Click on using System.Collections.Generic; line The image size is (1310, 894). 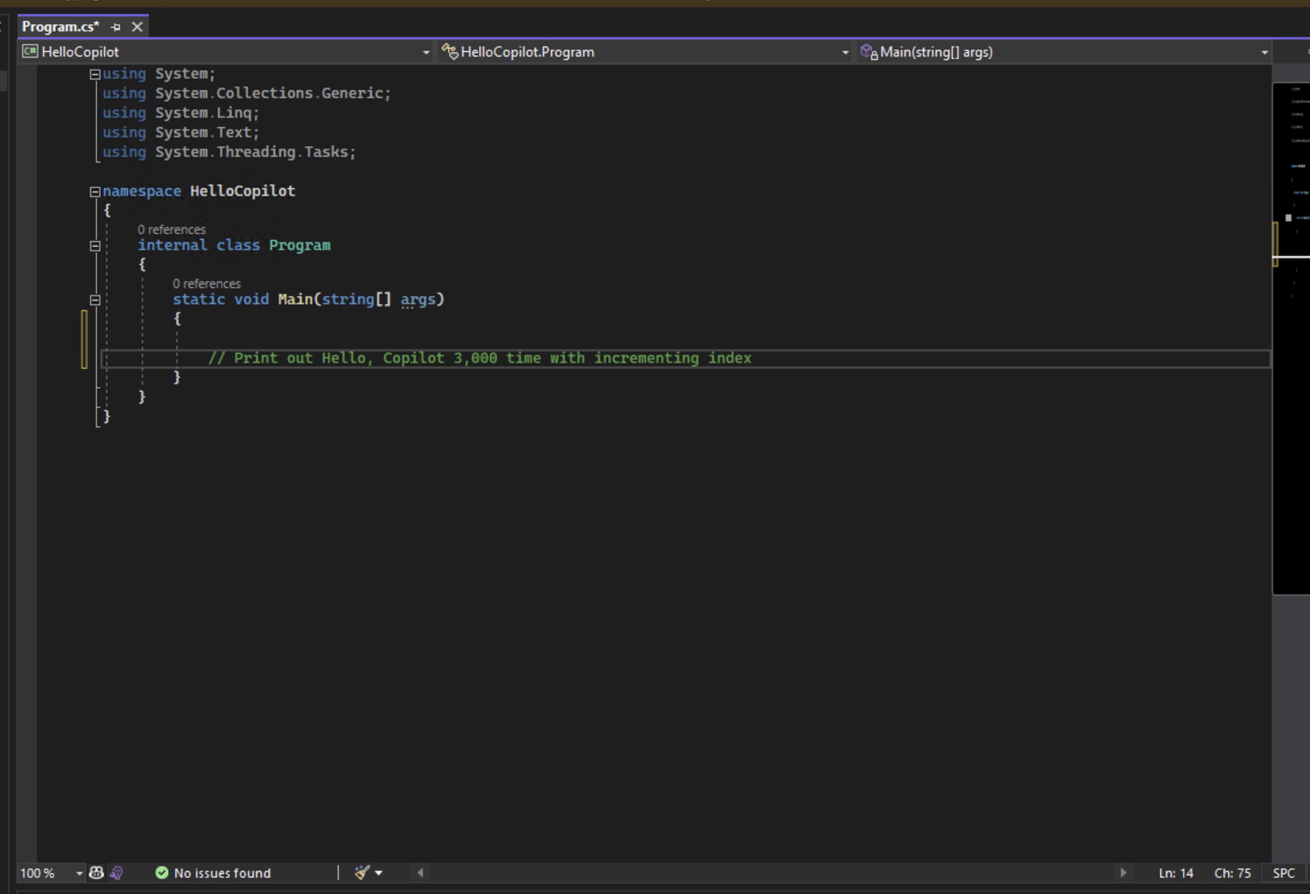[247, 93]
